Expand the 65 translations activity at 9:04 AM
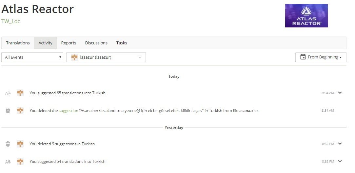355x173 pixels. pyautogui.click(x=340, y=93)
